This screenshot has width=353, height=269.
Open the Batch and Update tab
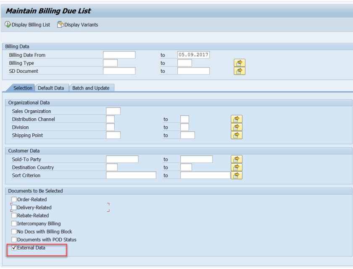(x=91, y=88)
